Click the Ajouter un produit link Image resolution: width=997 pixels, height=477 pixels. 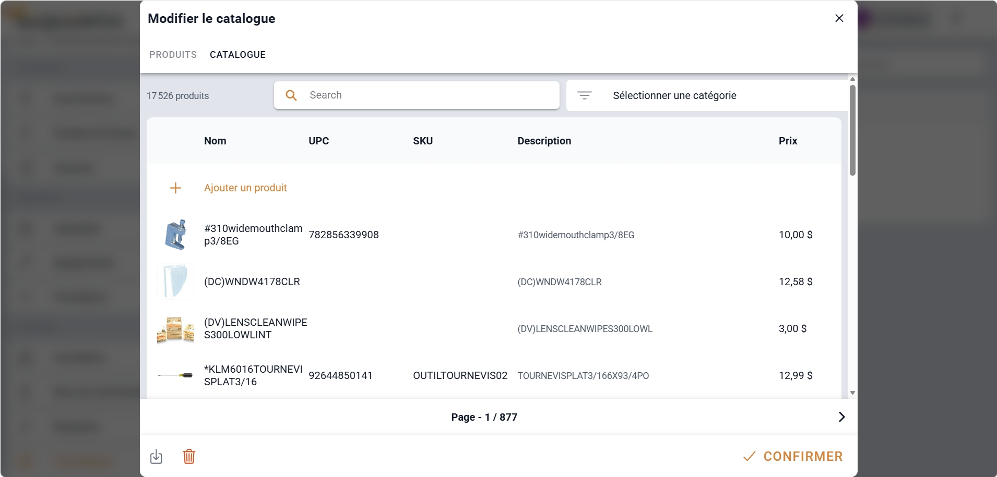pos(245,188)
